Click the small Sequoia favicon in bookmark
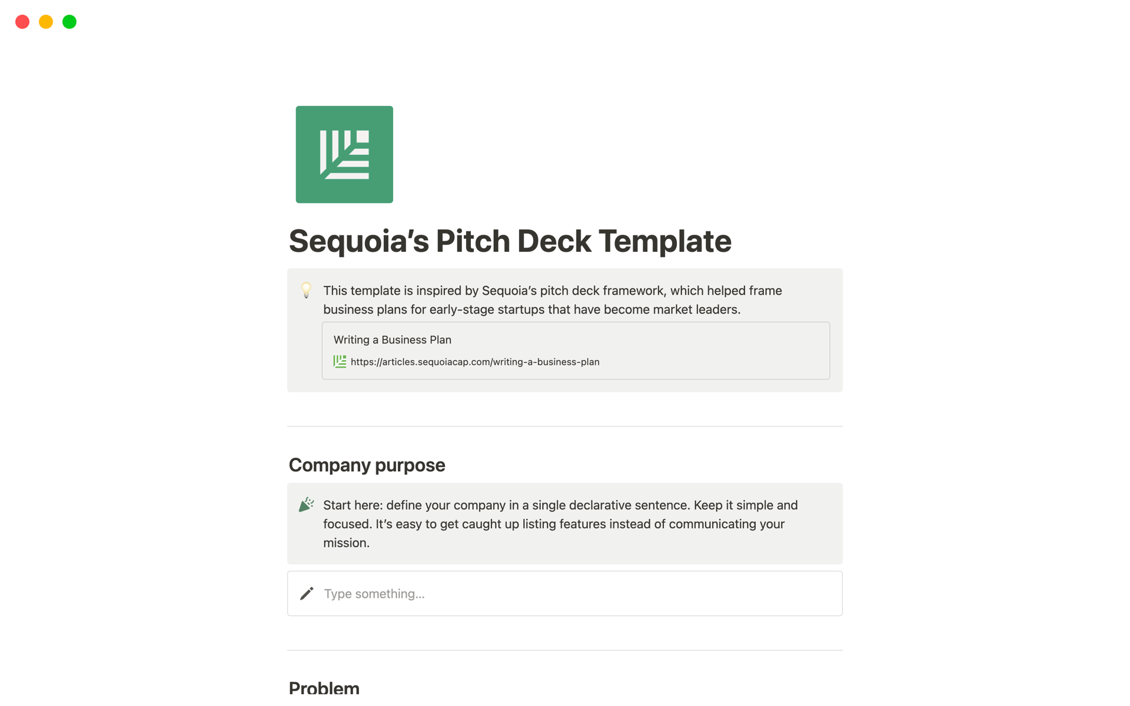This screenshot has width=1130, height=706. 340,361
